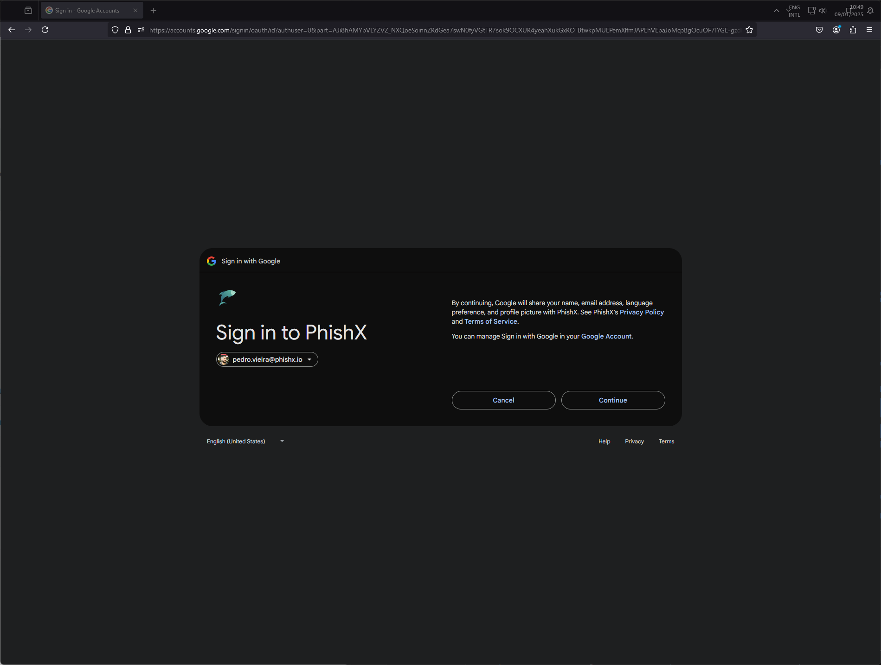881x665 pixels.
Task: Open site permissions icon in address bar
Action: click(141, 30)
